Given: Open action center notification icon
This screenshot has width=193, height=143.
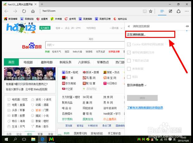Looking at the screenshot, I should [170, 139].
